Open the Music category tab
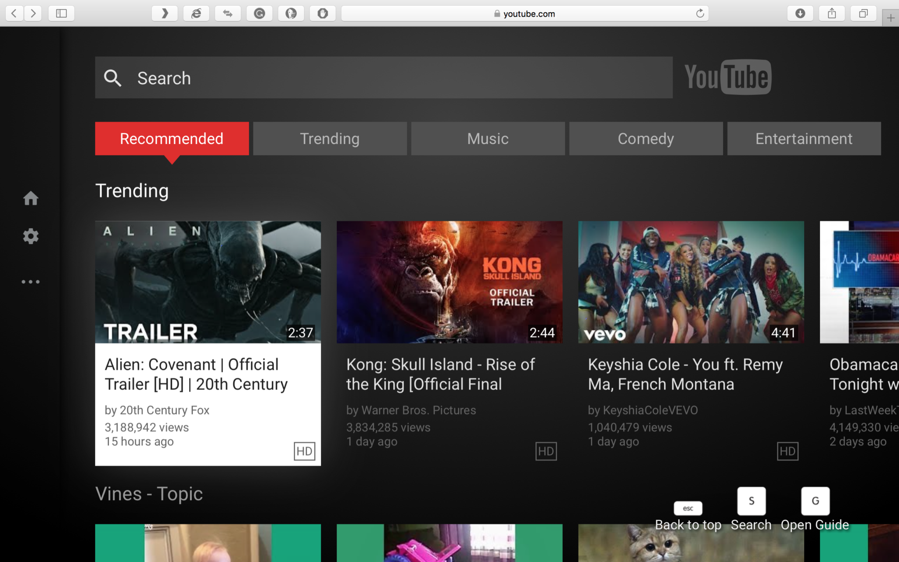 (x=487, y=138)
